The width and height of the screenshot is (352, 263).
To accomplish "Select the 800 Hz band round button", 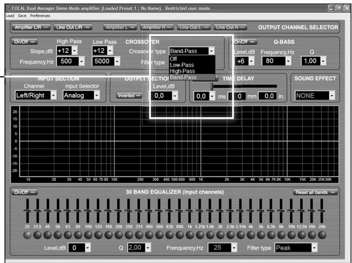I will [180, 235].
